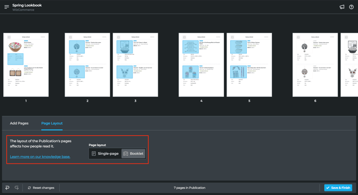The image size is (358, 195).
Task: Click the 'Page layout' label
Action: pos(97,145)
